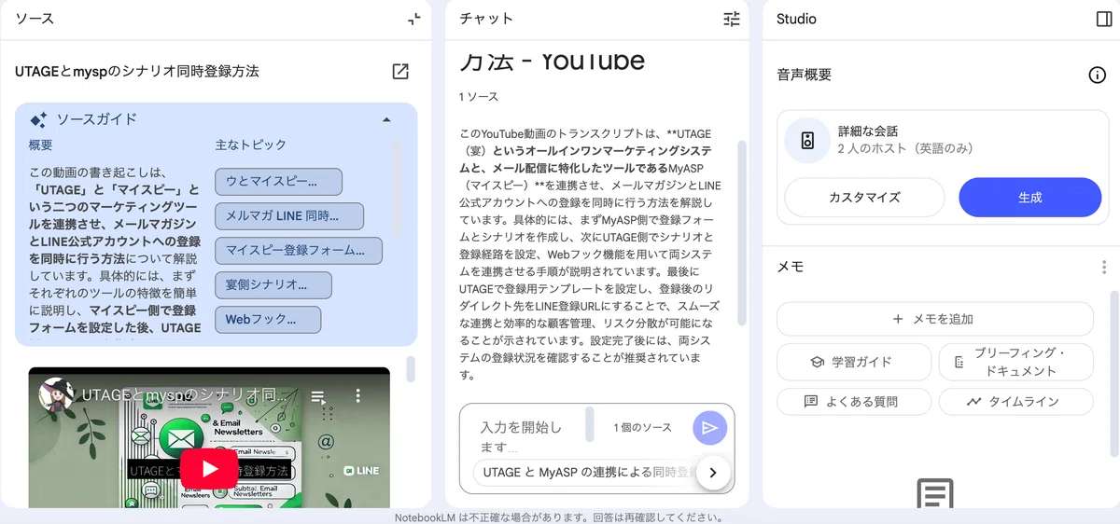1120x524 pixels.
Task: Create よくある質問 note
Action: tap(854, 402)
